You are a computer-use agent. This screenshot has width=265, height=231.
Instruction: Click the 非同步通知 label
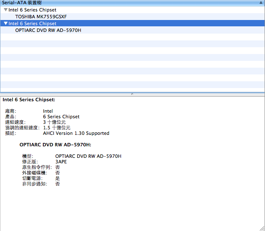point(34,184)
